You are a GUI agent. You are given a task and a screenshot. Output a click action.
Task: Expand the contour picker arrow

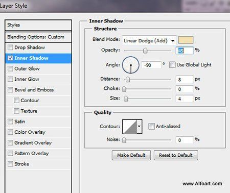pyautogui.click(x=139, y=127)
